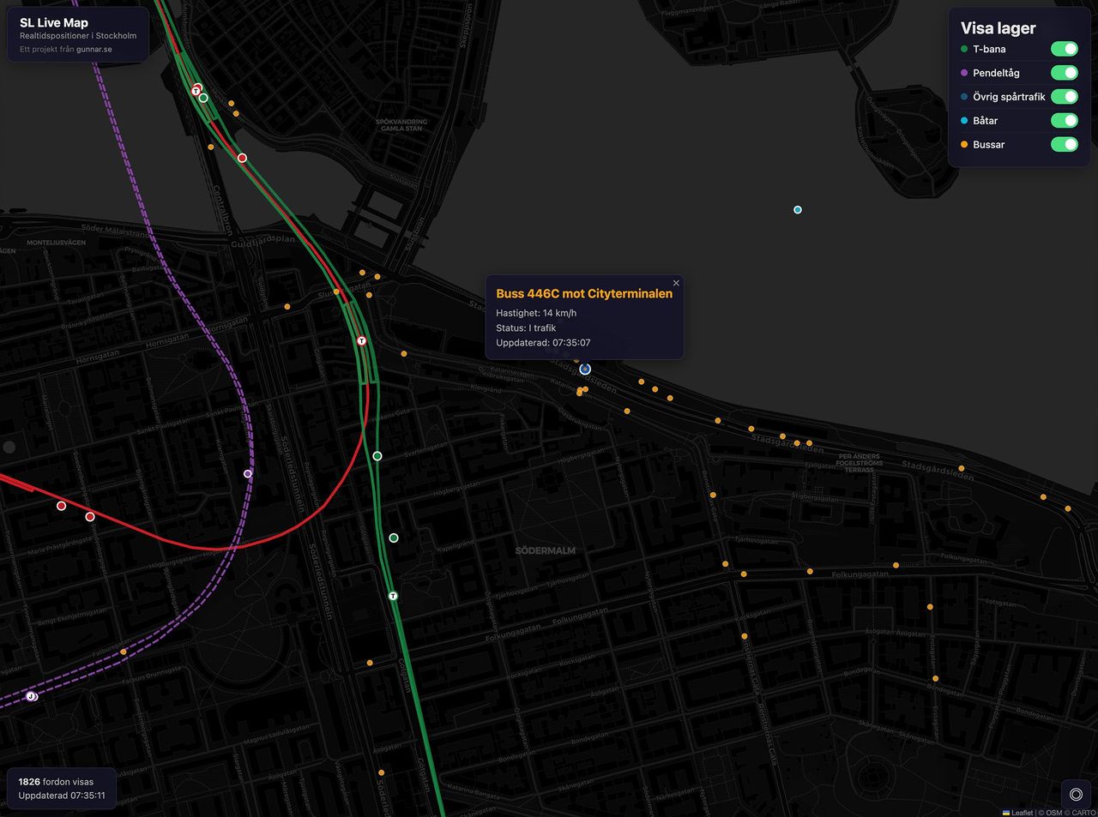Close the Buss 446C popup
Viewport: 1098px width, 817px height.
(676, 283)
